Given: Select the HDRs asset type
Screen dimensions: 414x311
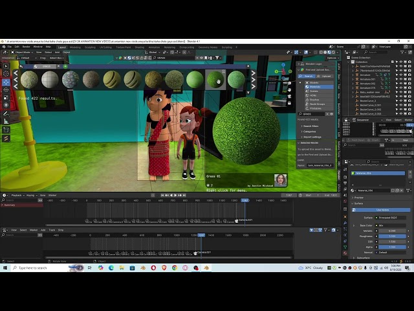Looking at the screenshot, I should pos(319,95).
